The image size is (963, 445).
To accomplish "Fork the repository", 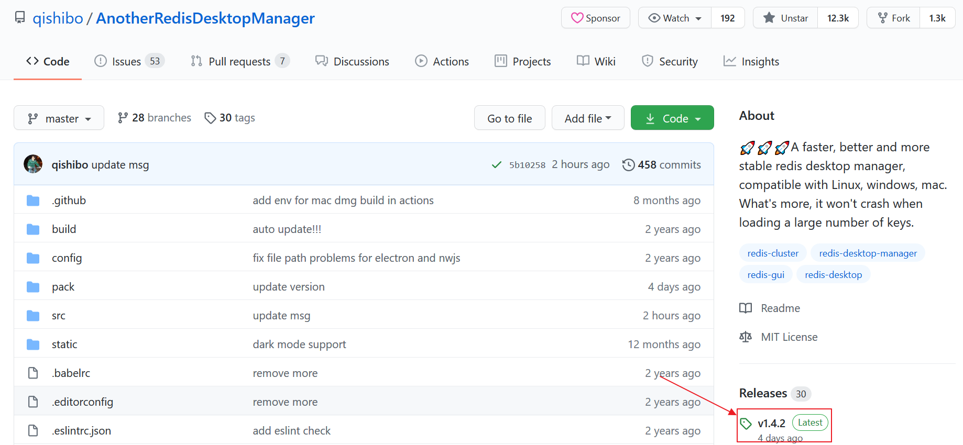I will click(x=893, y=18).
